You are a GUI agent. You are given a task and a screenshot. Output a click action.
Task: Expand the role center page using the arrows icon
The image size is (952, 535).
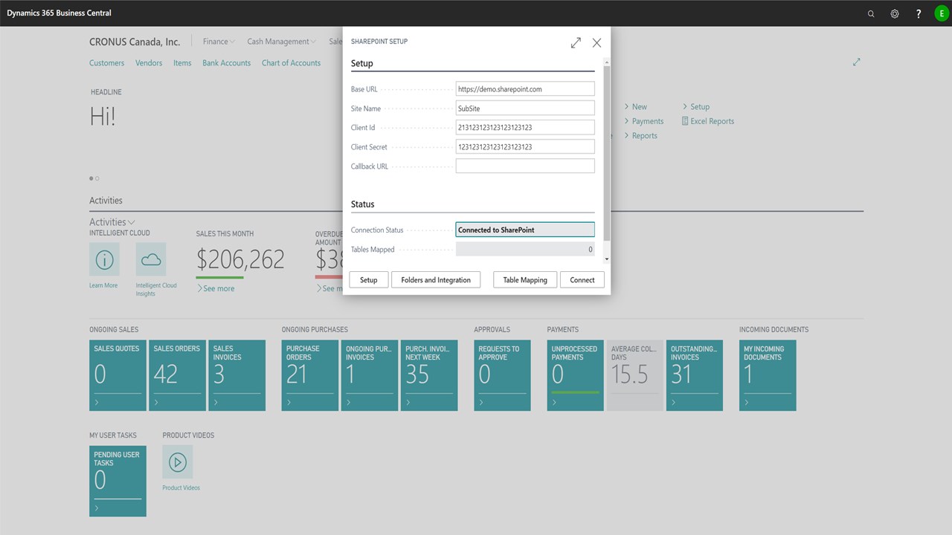tap(857, 62)
